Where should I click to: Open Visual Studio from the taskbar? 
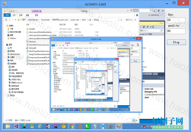pos(16,126)
